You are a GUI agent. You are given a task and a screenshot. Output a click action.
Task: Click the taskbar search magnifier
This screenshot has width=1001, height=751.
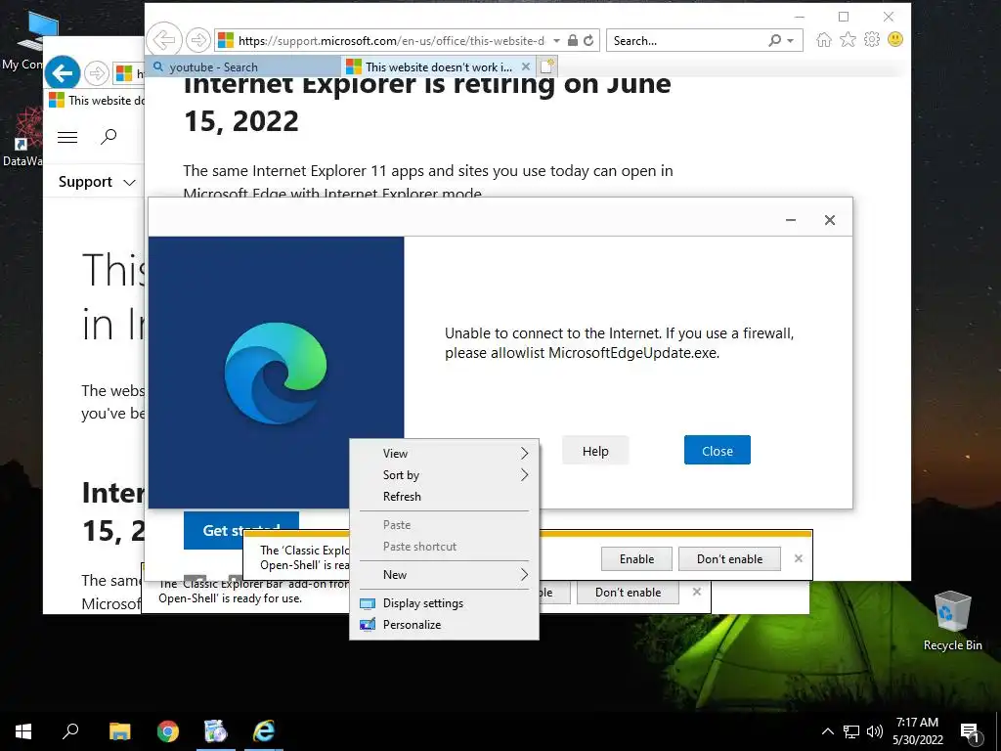tap(70, 731)
